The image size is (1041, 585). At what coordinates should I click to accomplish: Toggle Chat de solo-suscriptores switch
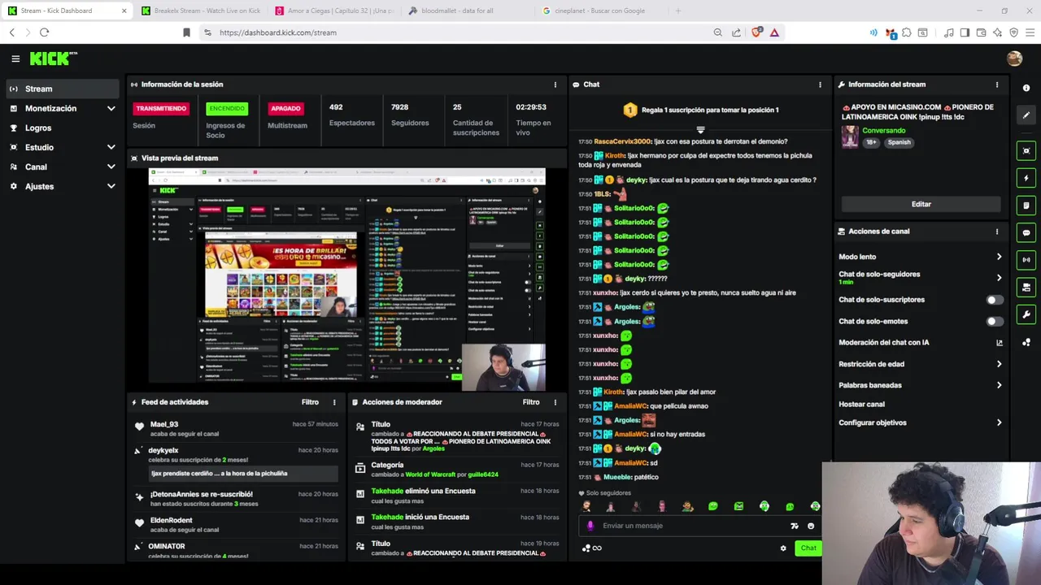995,300
